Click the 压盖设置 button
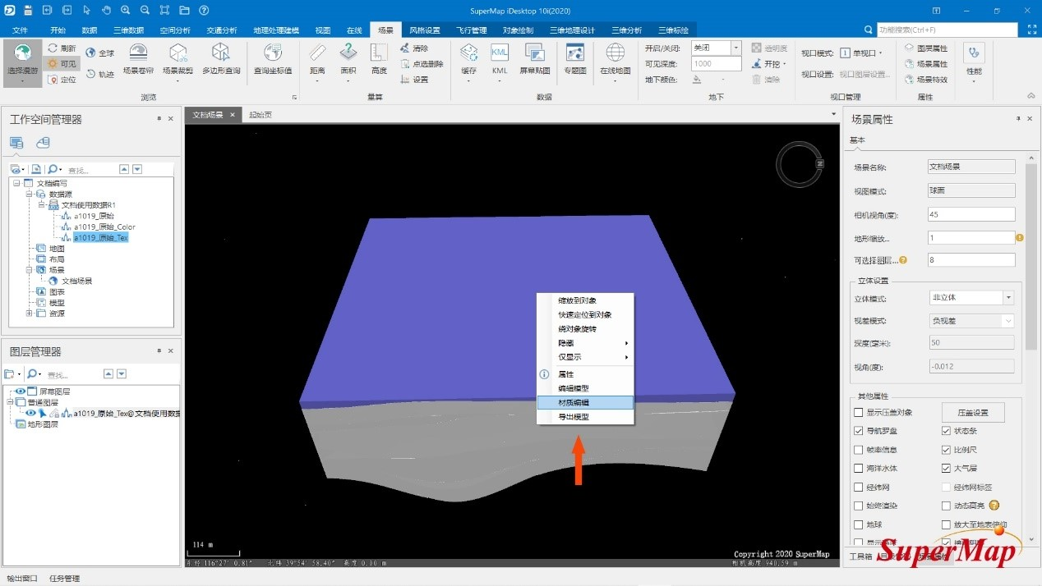The width and height of the screenshot is (1042, 586). click(973, 413)
